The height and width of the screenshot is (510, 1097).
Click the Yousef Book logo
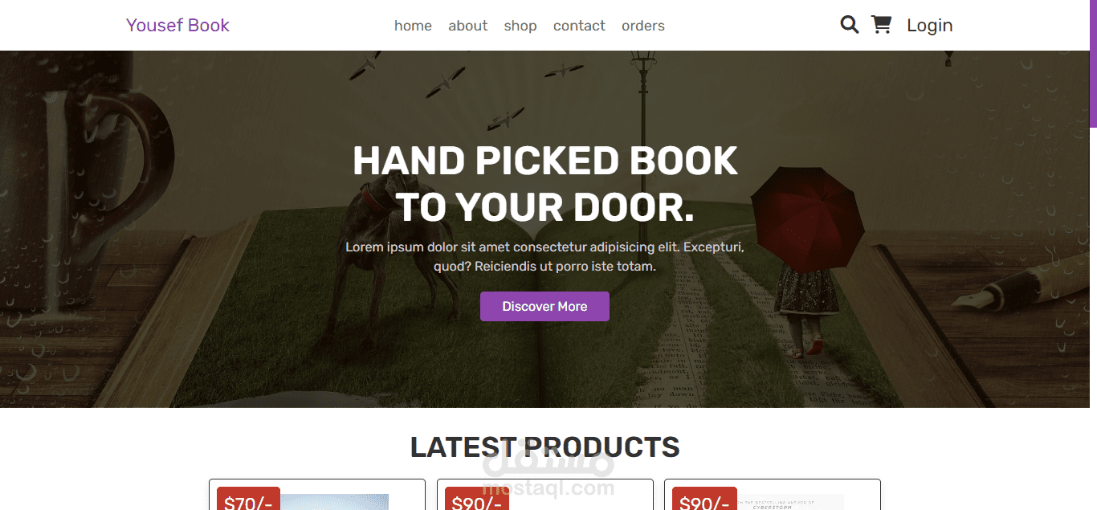click(177, 26)
